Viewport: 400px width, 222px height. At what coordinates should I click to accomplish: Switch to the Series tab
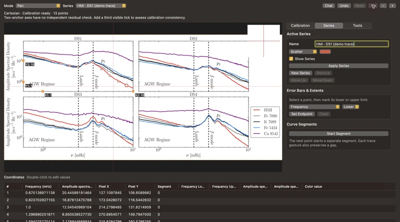[328, 25]
